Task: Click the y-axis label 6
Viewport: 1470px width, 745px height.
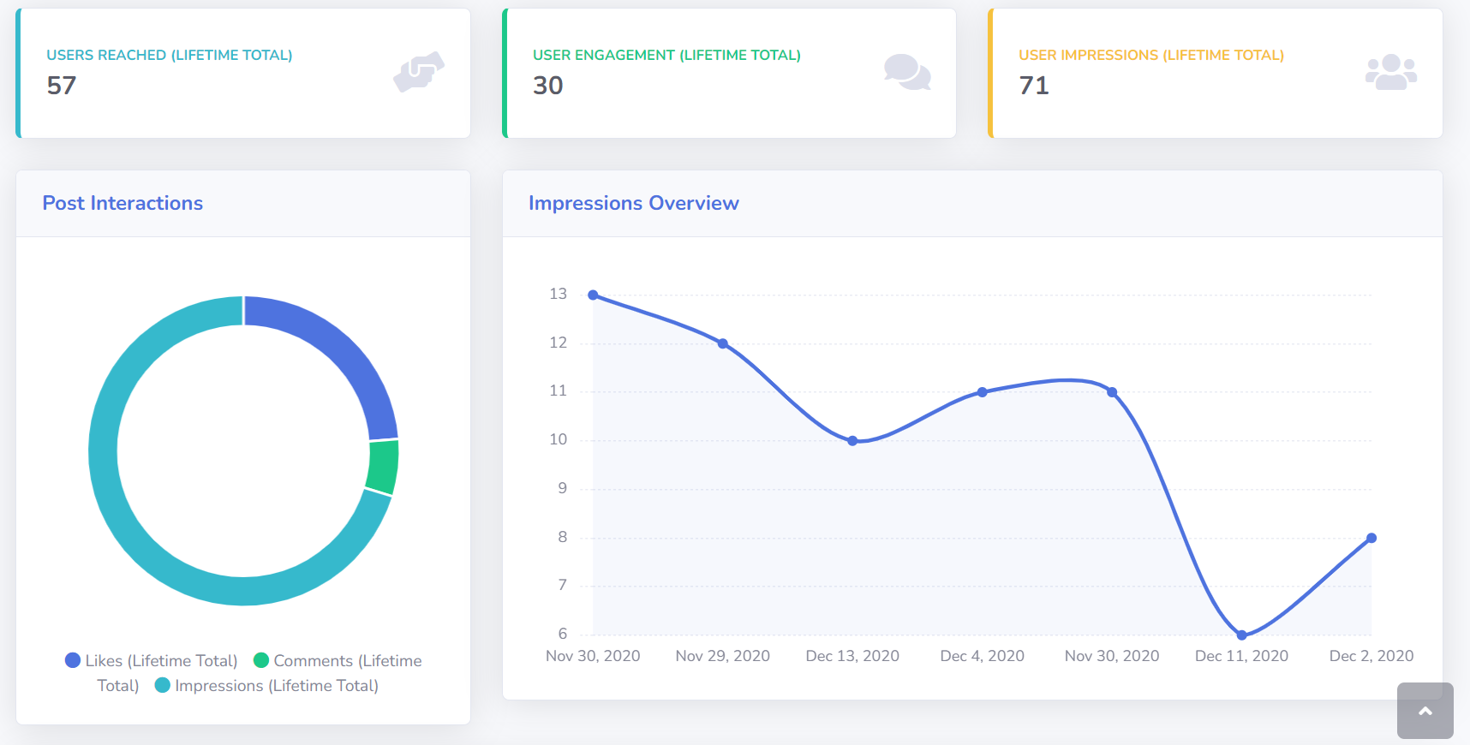Action: pos(563,634)
